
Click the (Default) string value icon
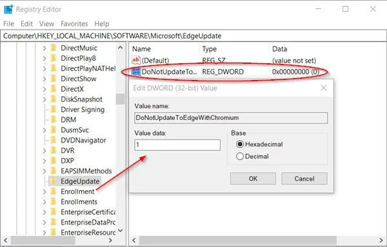point(135,60)
